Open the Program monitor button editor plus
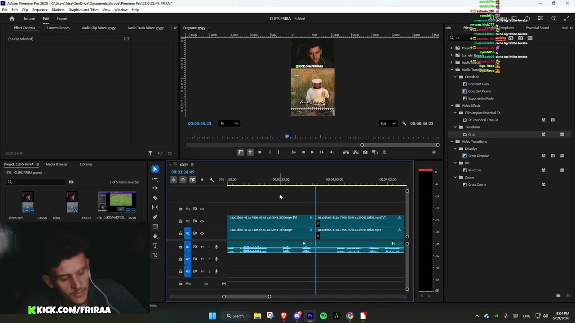The width and height of the screenshot is (575, 323). [433, 152]
